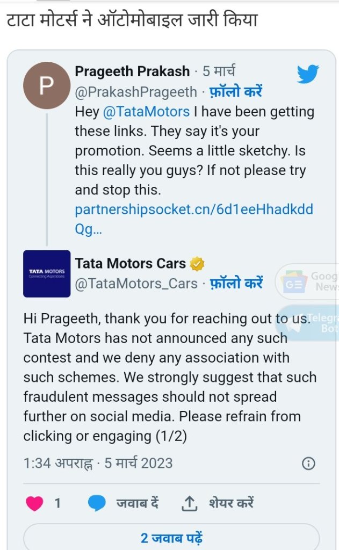Click the शेयर करें share label
Viewport: 339px width, 550px height.
[231, 503]
